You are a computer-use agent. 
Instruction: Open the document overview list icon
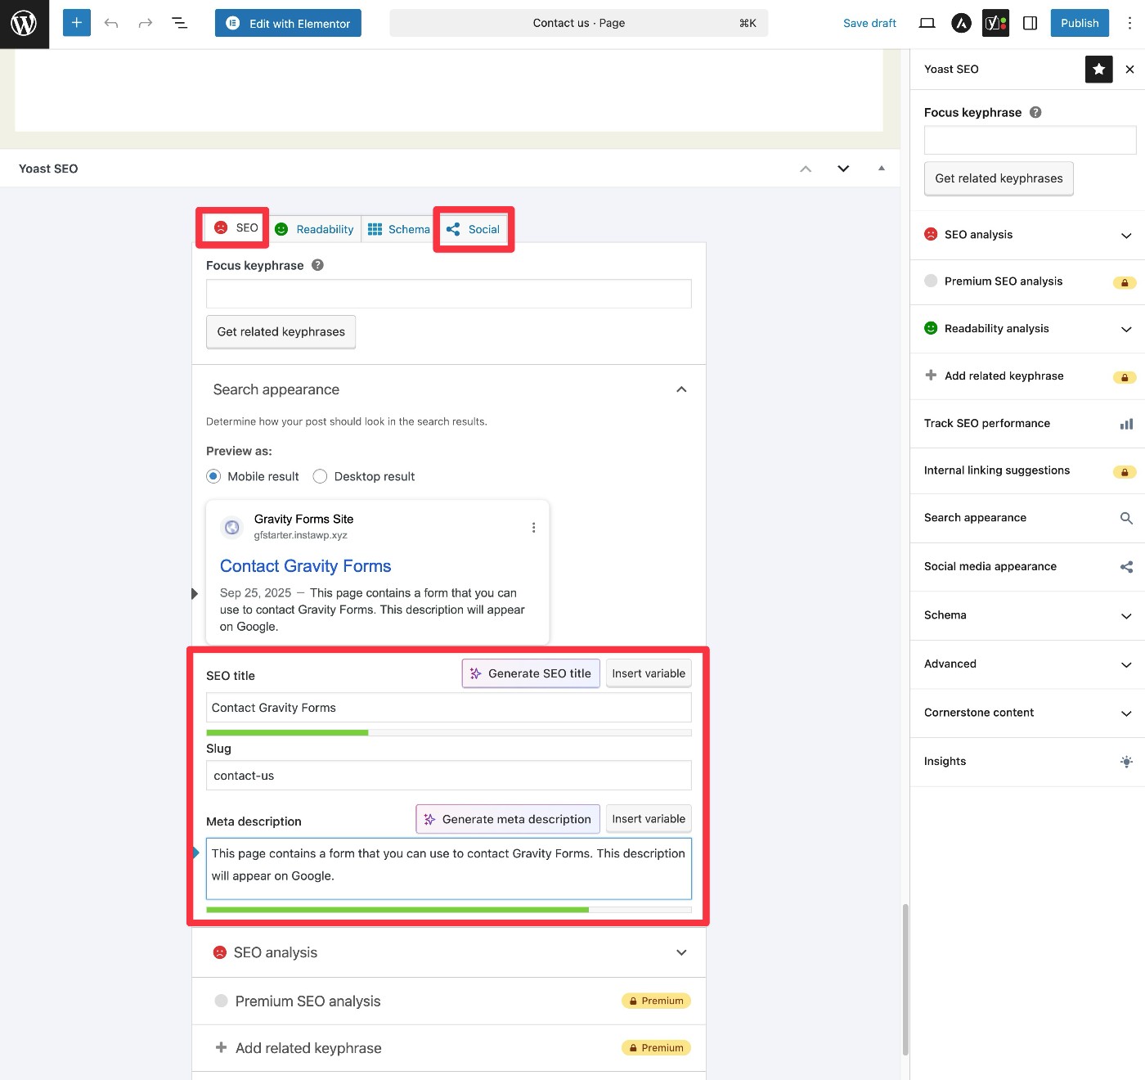[x=180, y=23]
